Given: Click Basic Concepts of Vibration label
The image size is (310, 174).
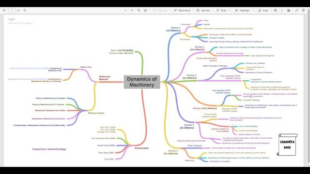Looking at the screenshot, I should pos(215,66).
